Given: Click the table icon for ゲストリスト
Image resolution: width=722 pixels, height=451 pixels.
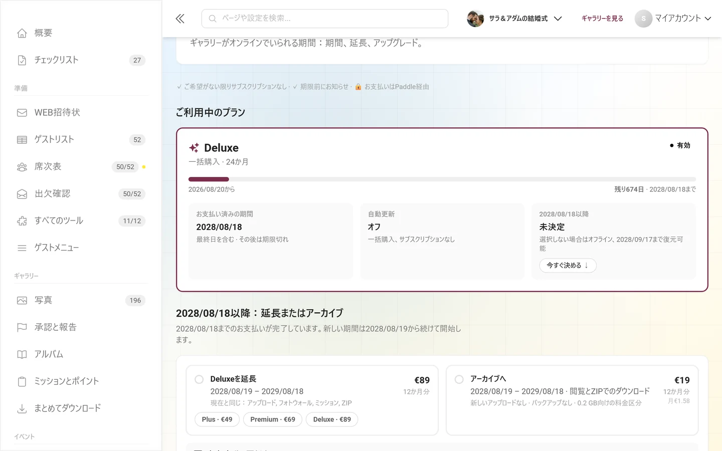Looking at the screenshot, I should [22, 140].
